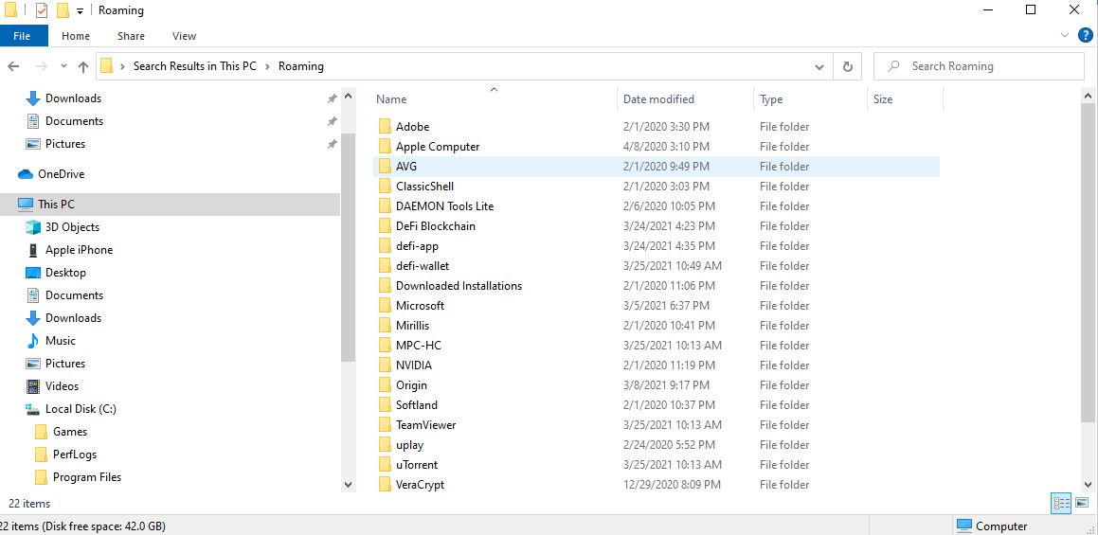Select the defi-wallet folder icon

click(x=384, y=266)
